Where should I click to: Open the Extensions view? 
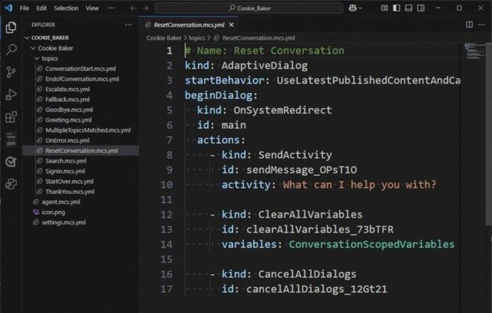pos(11,117)
